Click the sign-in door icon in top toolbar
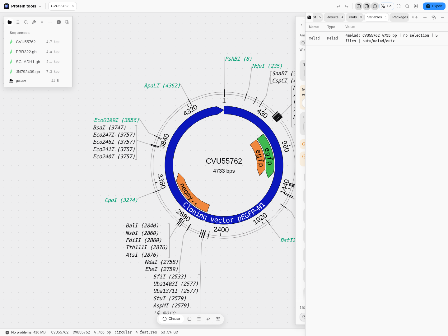 click(x=416, y=6)
